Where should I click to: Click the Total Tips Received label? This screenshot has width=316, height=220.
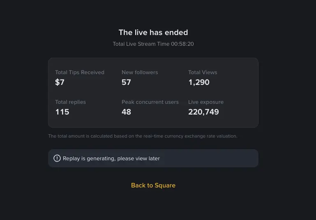[80, 72]
